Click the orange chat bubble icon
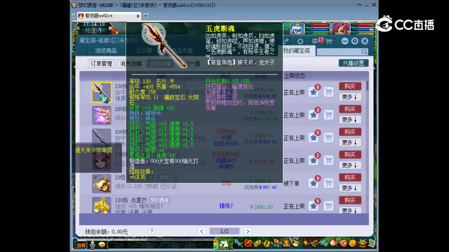Viewport: 449px width, 252px height. tap(102, 245)
